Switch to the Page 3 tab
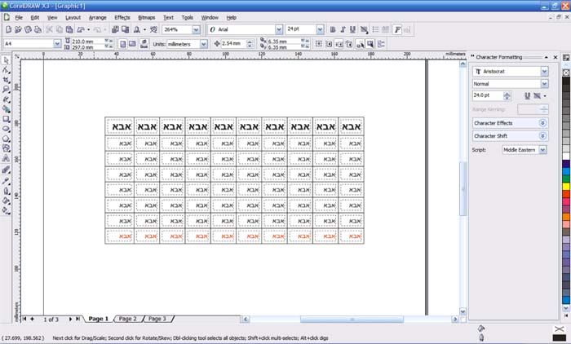 point(157,319)
